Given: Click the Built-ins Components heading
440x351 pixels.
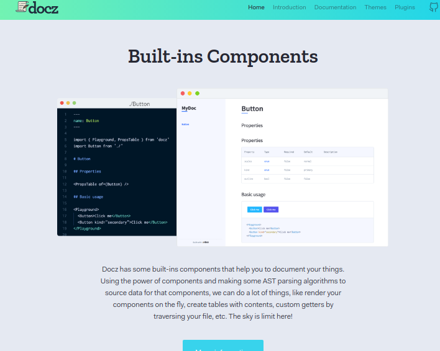Looking at the screenshot, I should [x=223, y=56].
